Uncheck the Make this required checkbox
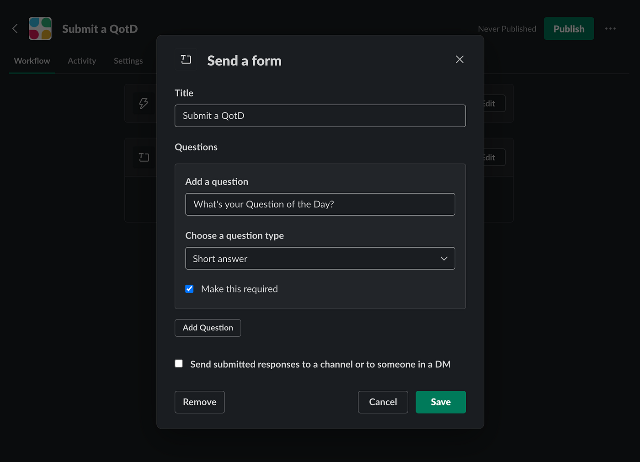640x462 pixels. tap(190, 289)
